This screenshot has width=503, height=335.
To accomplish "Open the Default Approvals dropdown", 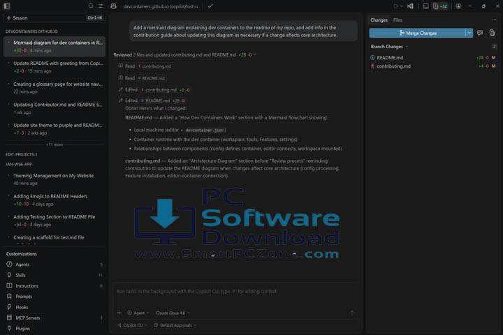I will [175, 325].
